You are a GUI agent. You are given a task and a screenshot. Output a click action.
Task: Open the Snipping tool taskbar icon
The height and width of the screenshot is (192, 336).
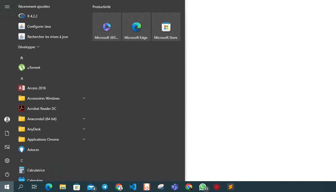(161, 187)
